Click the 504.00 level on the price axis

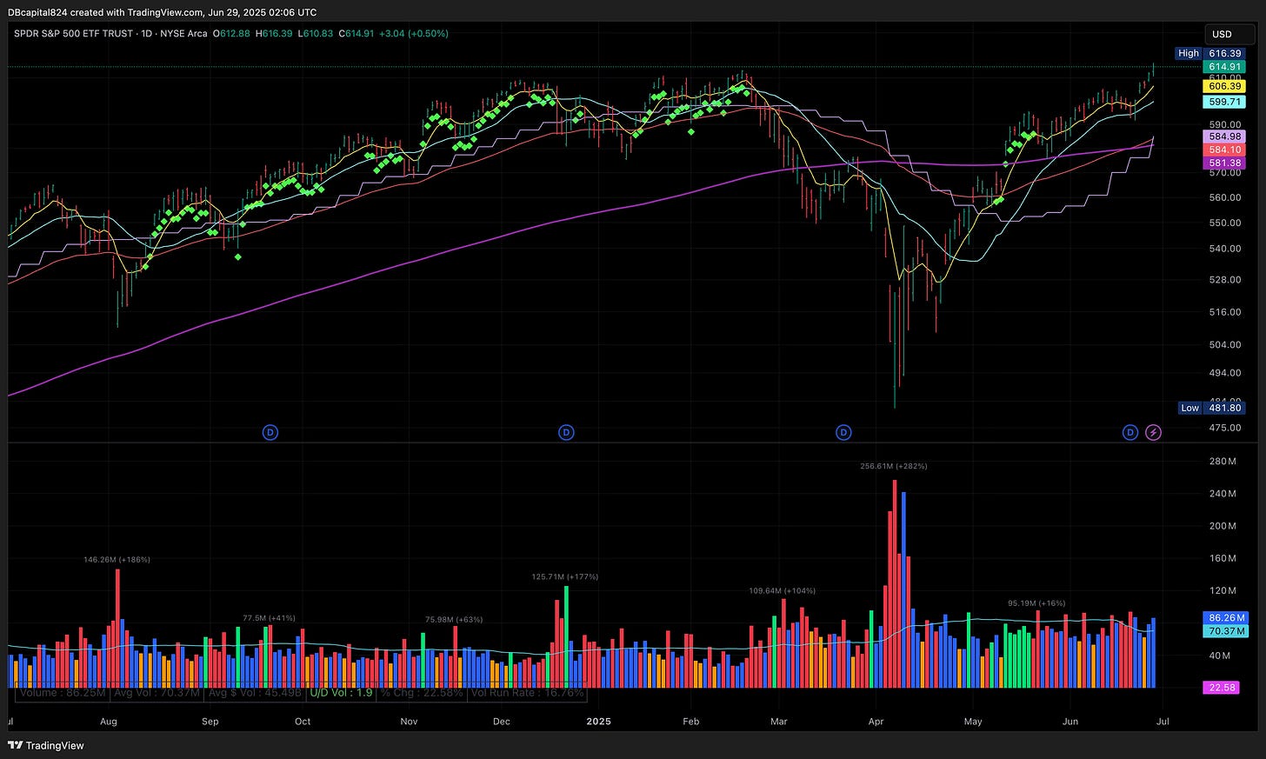(x=1225, y=344)
